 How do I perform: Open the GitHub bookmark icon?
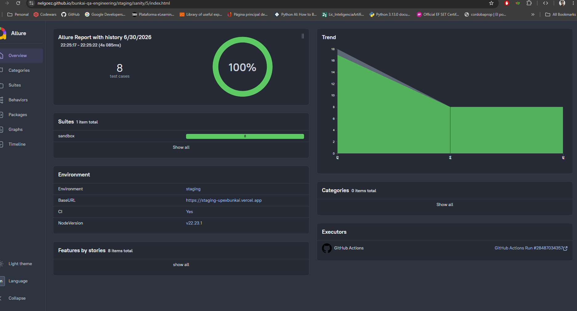(x=64, y=14)
